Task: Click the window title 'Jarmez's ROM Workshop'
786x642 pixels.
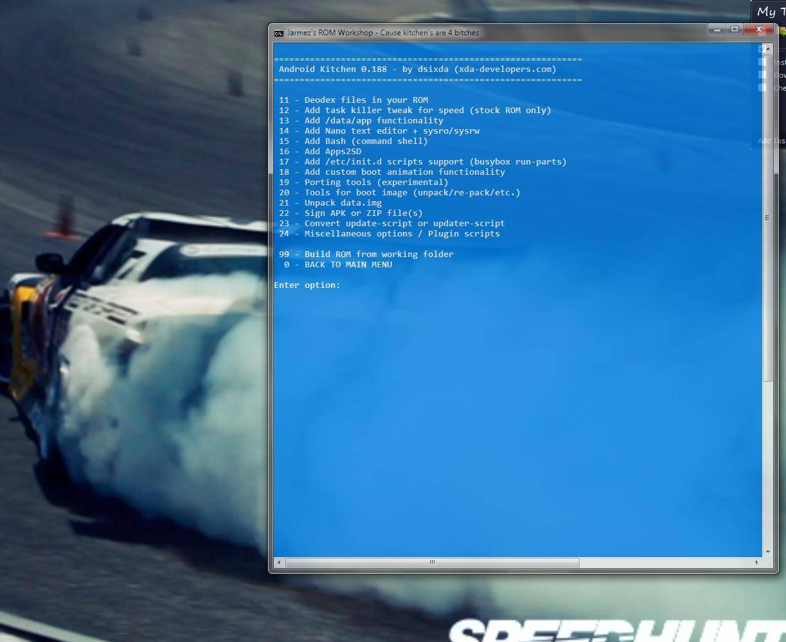Action: [x=382, y=33]
